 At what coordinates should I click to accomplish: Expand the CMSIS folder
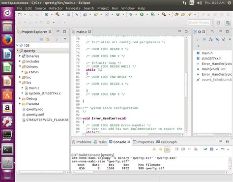tap(23, 72)
